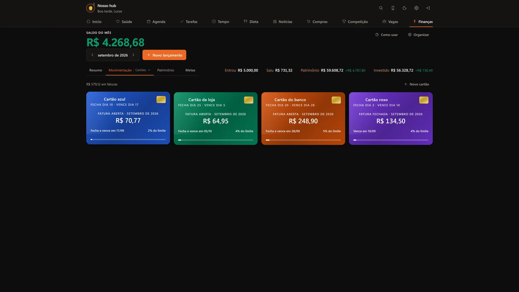Image resolution: width=519 pixels, height=292 pixels.
Task: Open the Metas tab
Action: coord(190,70)
